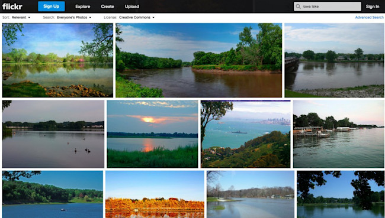Image resolution: width=385 pixels, height=218 pixels.
Task: Open the Create menu
Action: coord(108,6)
